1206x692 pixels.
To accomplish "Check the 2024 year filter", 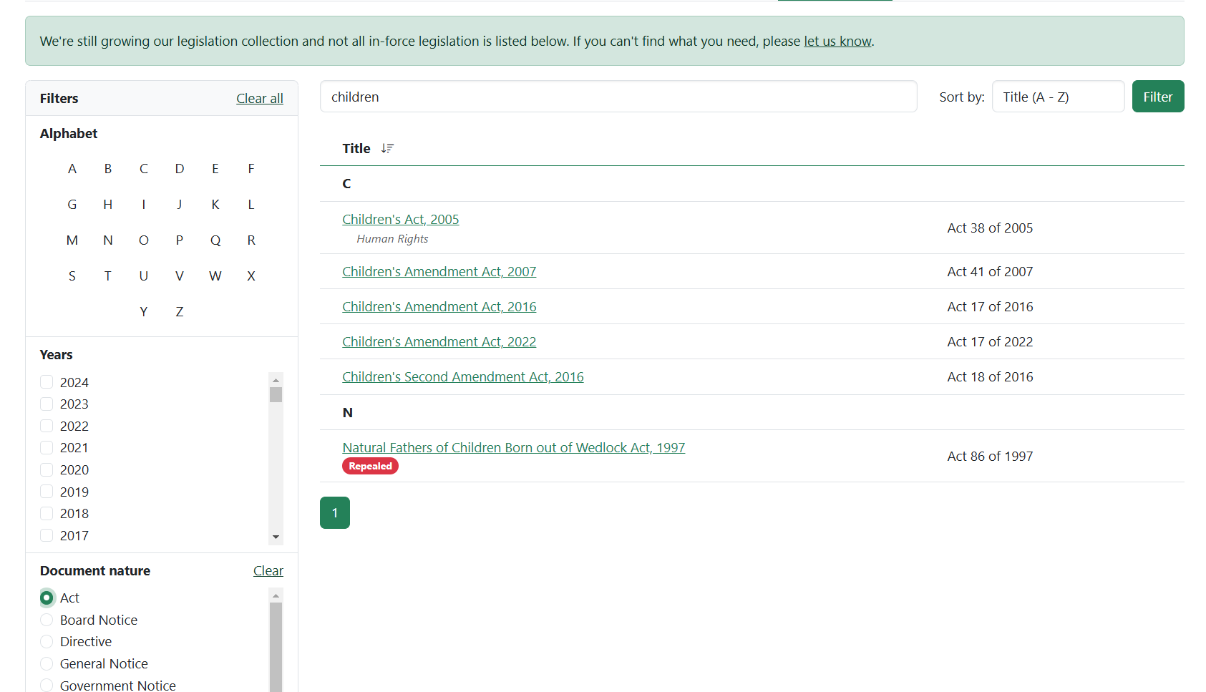I will [x=47, y=382].
